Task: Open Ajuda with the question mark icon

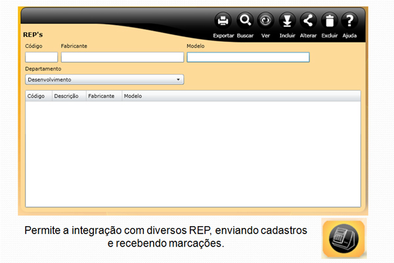Action: tap(349, 20)
